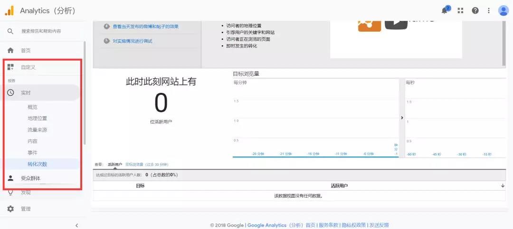The height and width of the screenshot is (229, 513).
Task: Select 流量来源 under 实时
Action: pos(38,130)
